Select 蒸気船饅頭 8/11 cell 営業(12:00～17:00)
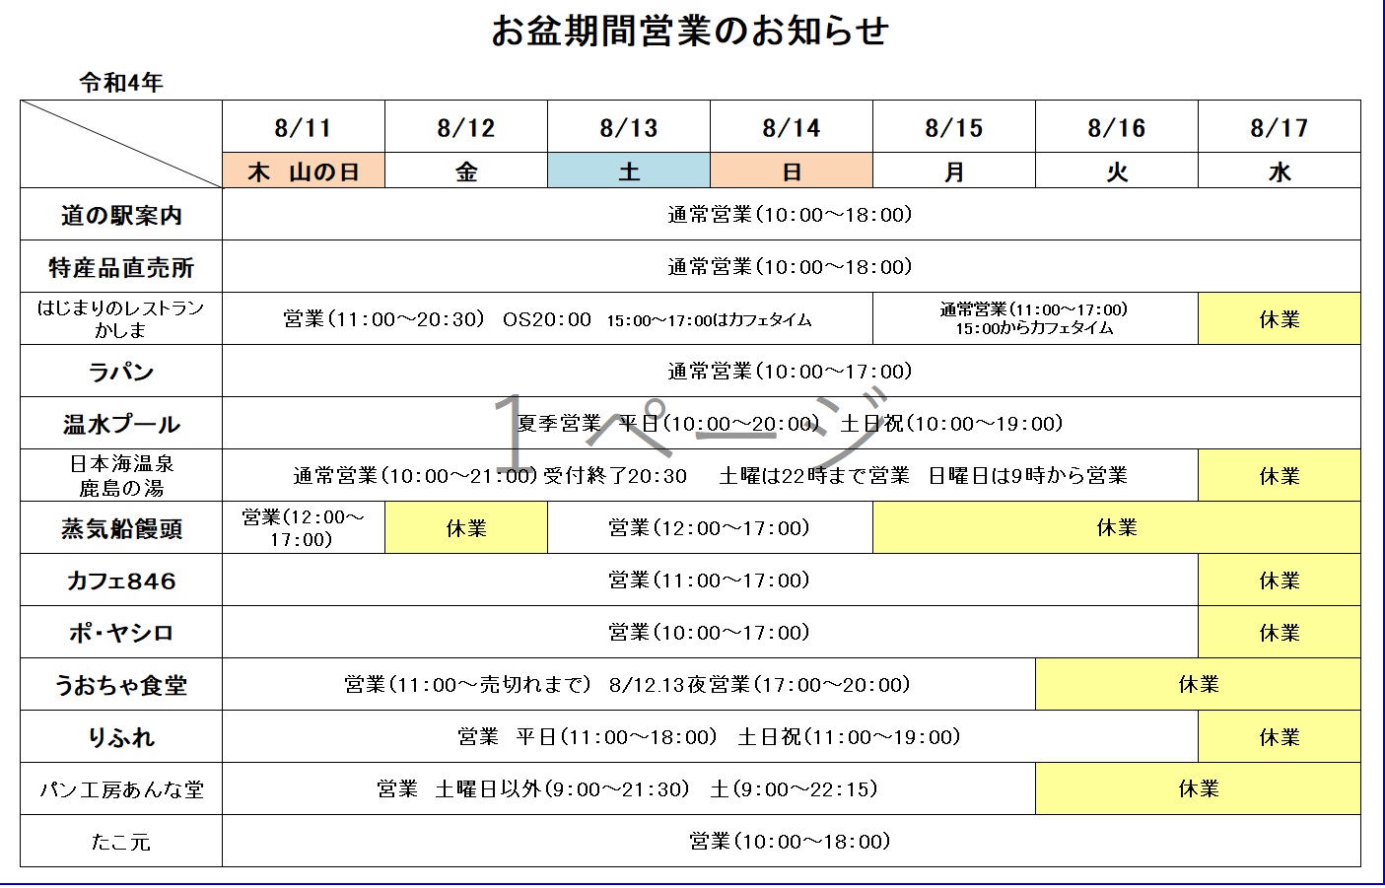 pos(304,528)
